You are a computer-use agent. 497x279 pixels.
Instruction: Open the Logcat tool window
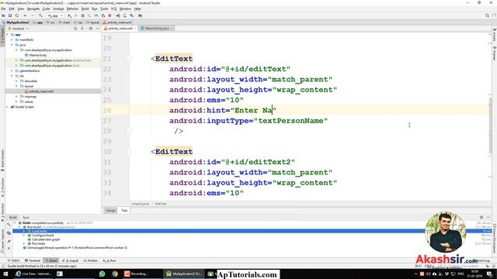71,260
